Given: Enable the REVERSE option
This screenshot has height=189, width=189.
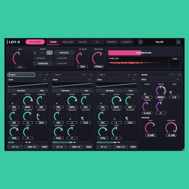Looking at the screenshot, I should [x=43, y=58].
